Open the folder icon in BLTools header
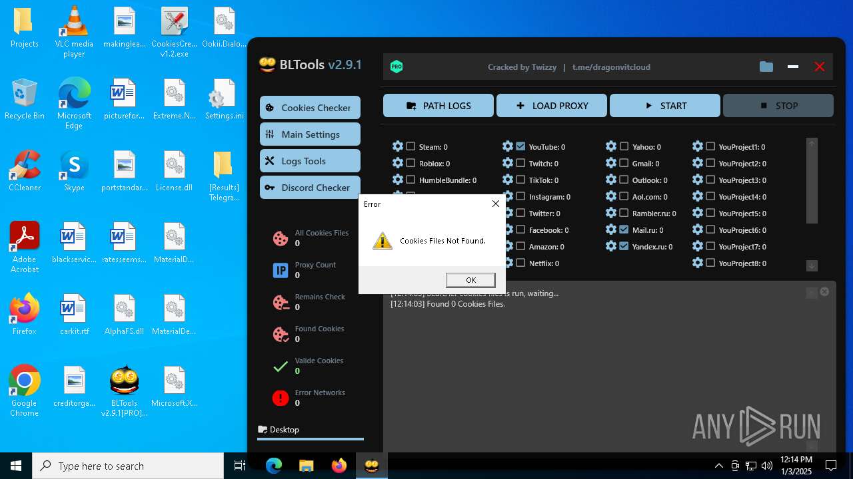853x479 pixels. (766, 67)
